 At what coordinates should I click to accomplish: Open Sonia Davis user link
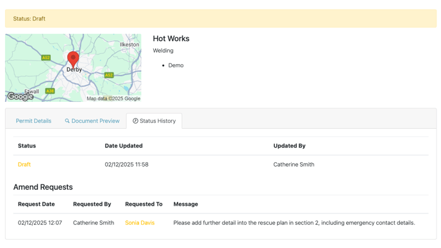pyautogui.click(x=140, y=223)
